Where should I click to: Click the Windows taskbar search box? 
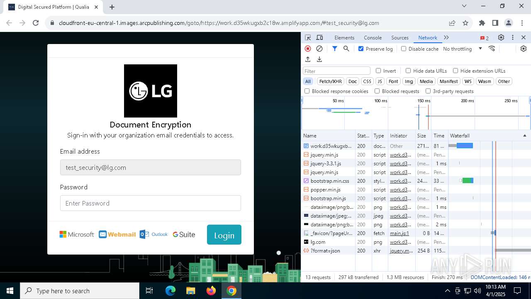[80, 291]
